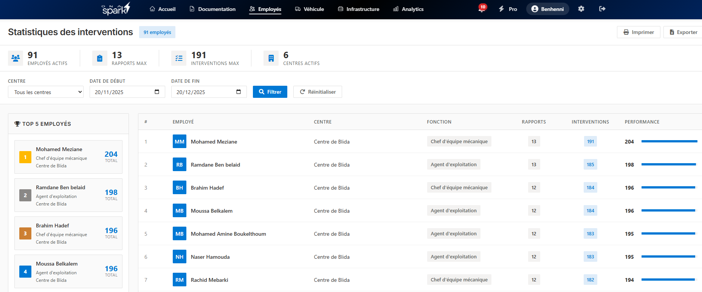Click the notification bell icon

click(482, 9)
